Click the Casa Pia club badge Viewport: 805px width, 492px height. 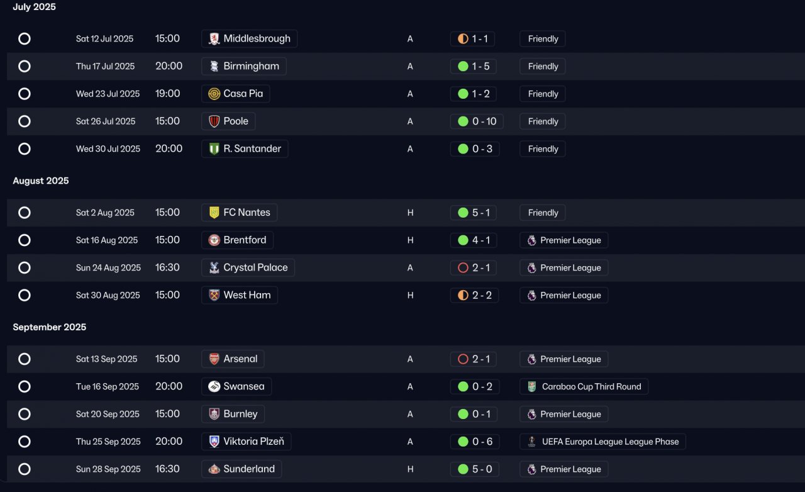coord(214,94)
